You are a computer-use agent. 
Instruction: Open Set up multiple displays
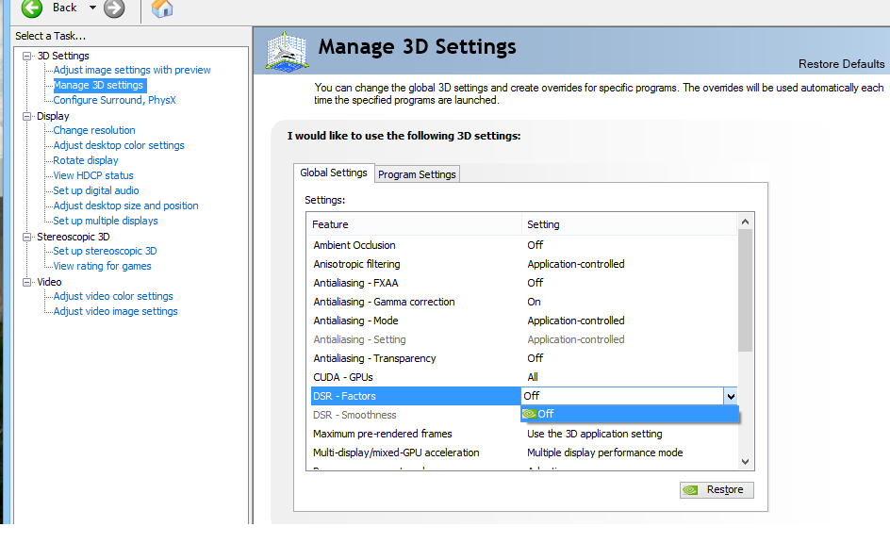click(x=106, y=221)
